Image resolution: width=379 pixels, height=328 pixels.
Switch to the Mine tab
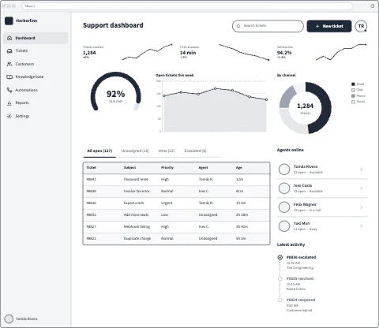(x=167, y=151)
